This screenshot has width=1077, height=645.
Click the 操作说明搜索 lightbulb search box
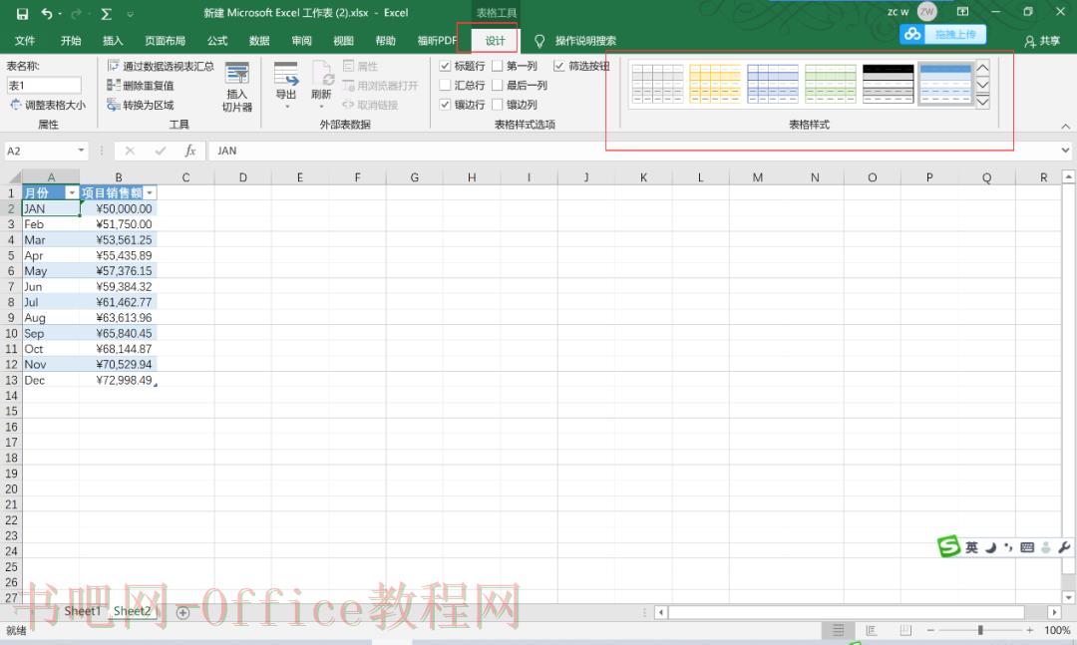coord(575,41)
